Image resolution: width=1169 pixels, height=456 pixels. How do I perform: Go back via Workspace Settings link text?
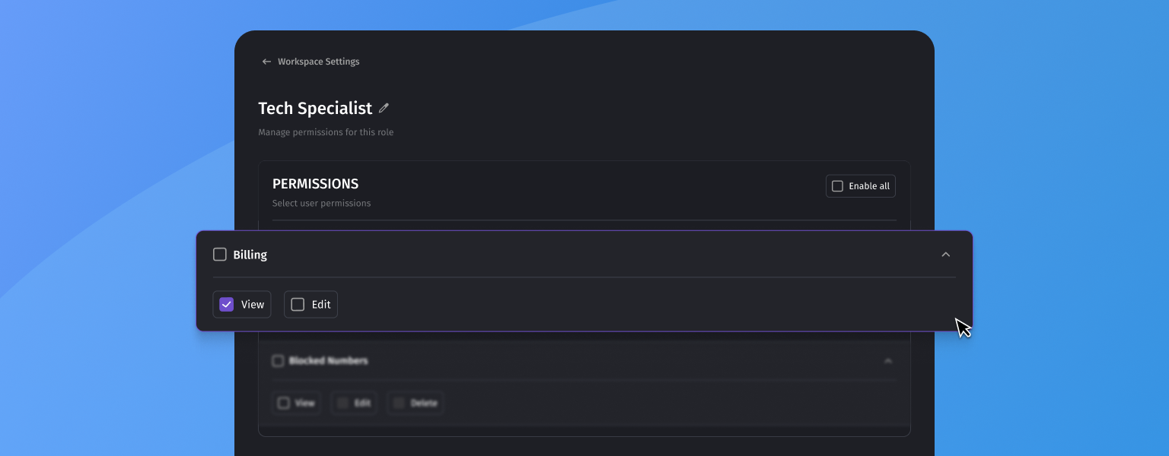click(x=318, y=62)
